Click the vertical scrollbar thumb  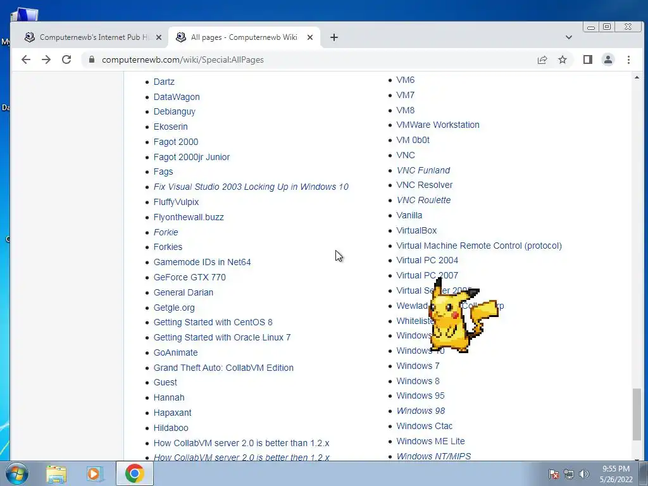[x=637, y=414]
